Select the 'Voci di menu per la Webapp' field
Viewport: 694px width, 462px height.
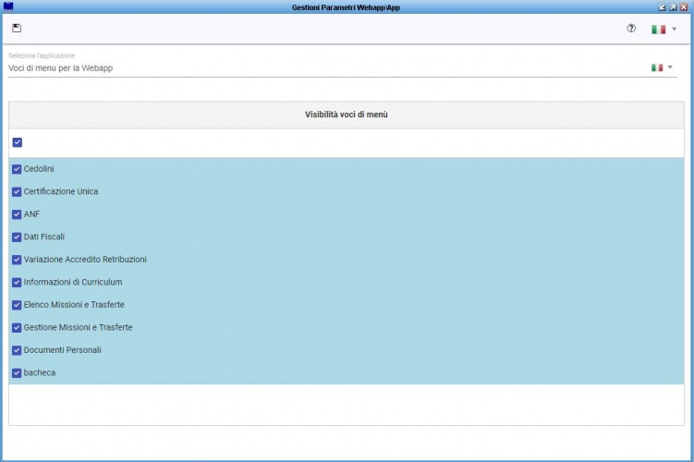click(343, 68)
